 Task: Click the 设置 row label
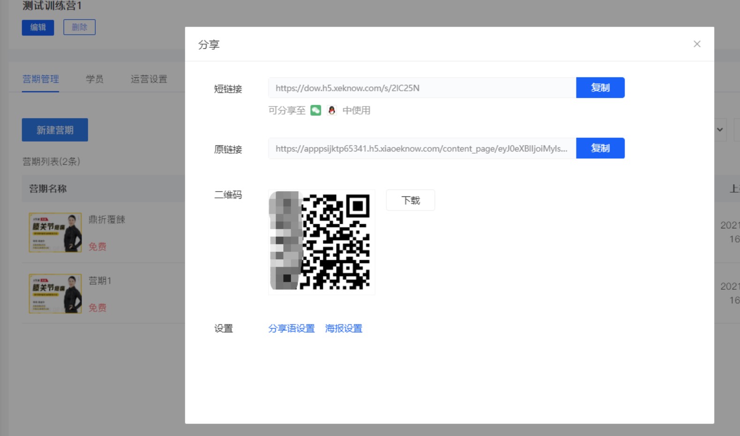coord(224,328)
